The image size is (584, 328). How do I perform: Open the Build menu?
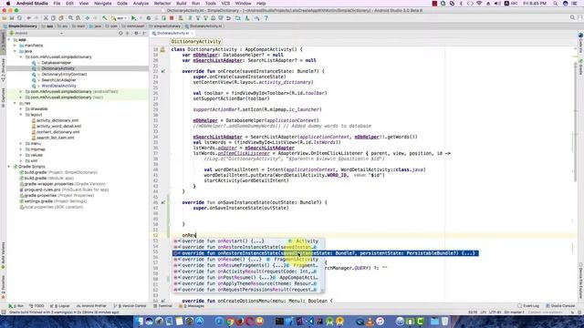[182, 4]
